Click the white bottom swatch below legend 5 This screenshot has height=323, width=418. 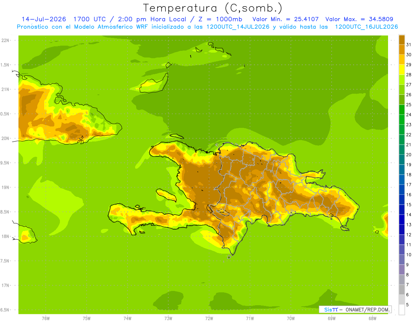coord(402,310)
